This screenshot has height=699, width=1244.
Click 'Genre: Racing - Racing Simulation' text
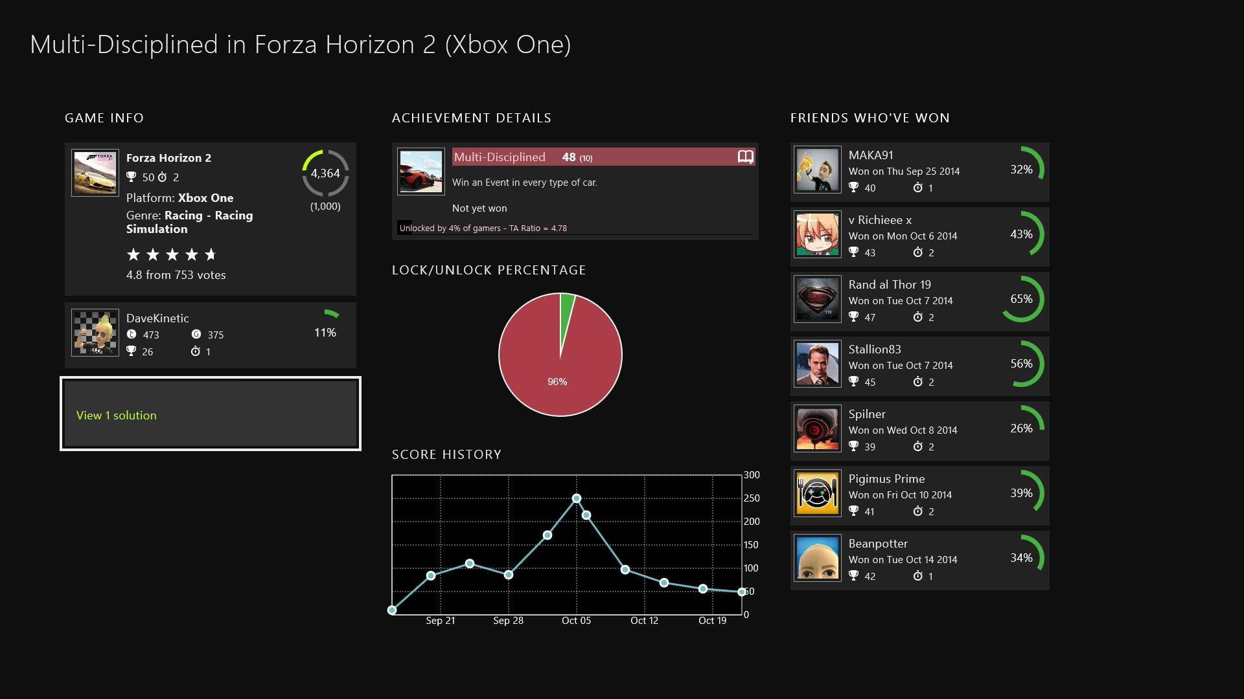click(x=189, y=222)
